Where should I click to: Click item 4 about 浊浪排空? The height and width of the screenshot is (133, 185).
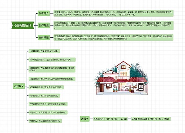point(52,79)
